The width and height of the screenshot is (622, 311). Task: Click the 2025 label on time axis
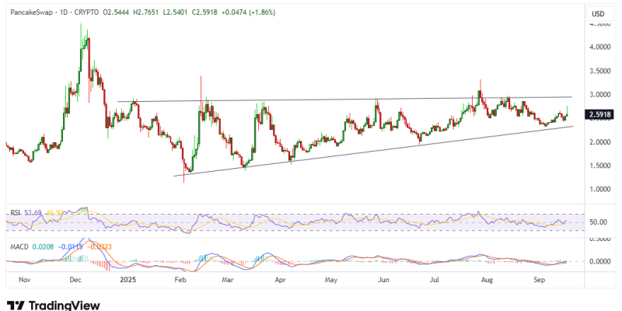128,280
